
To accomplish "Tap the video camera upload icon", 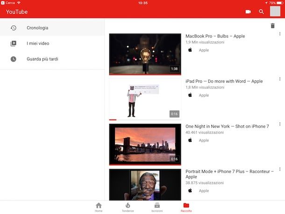I will tap(248, 12).
